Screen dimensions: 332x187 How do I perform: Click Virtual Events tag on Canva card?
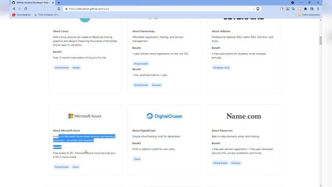(x=61, y=68)
